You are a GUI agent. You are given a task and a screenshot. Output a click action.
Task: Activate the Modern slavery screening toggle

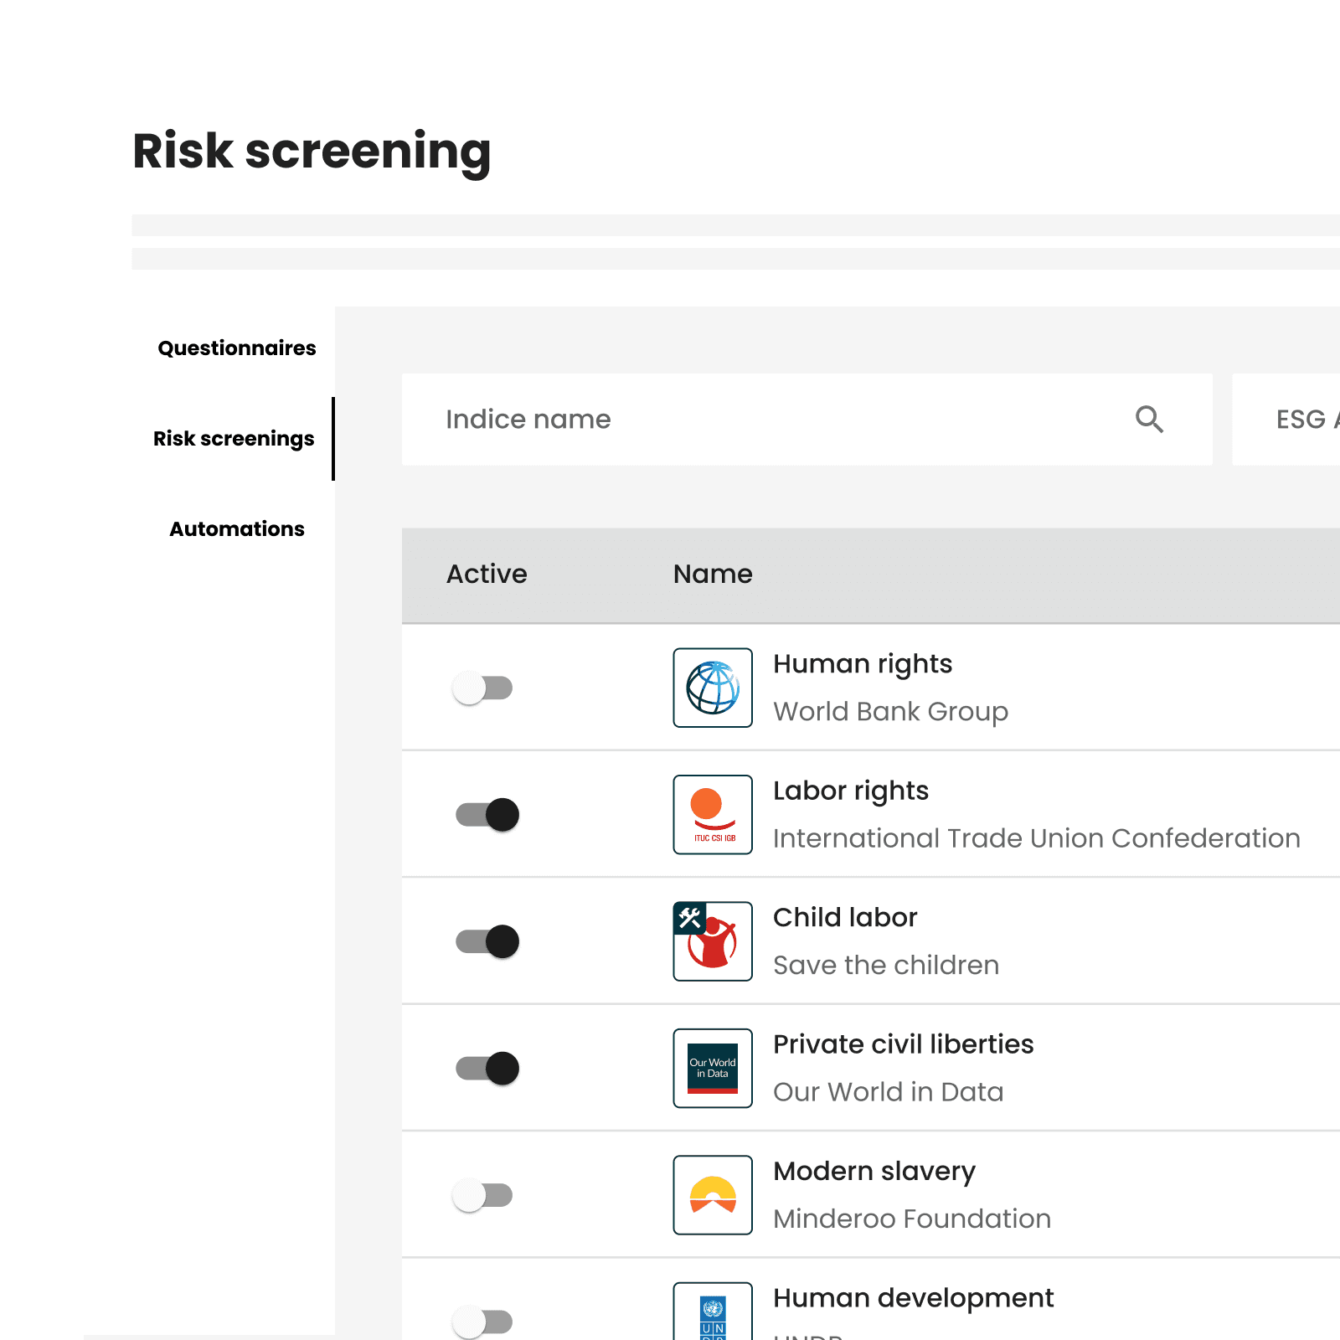click(483, 1195)
